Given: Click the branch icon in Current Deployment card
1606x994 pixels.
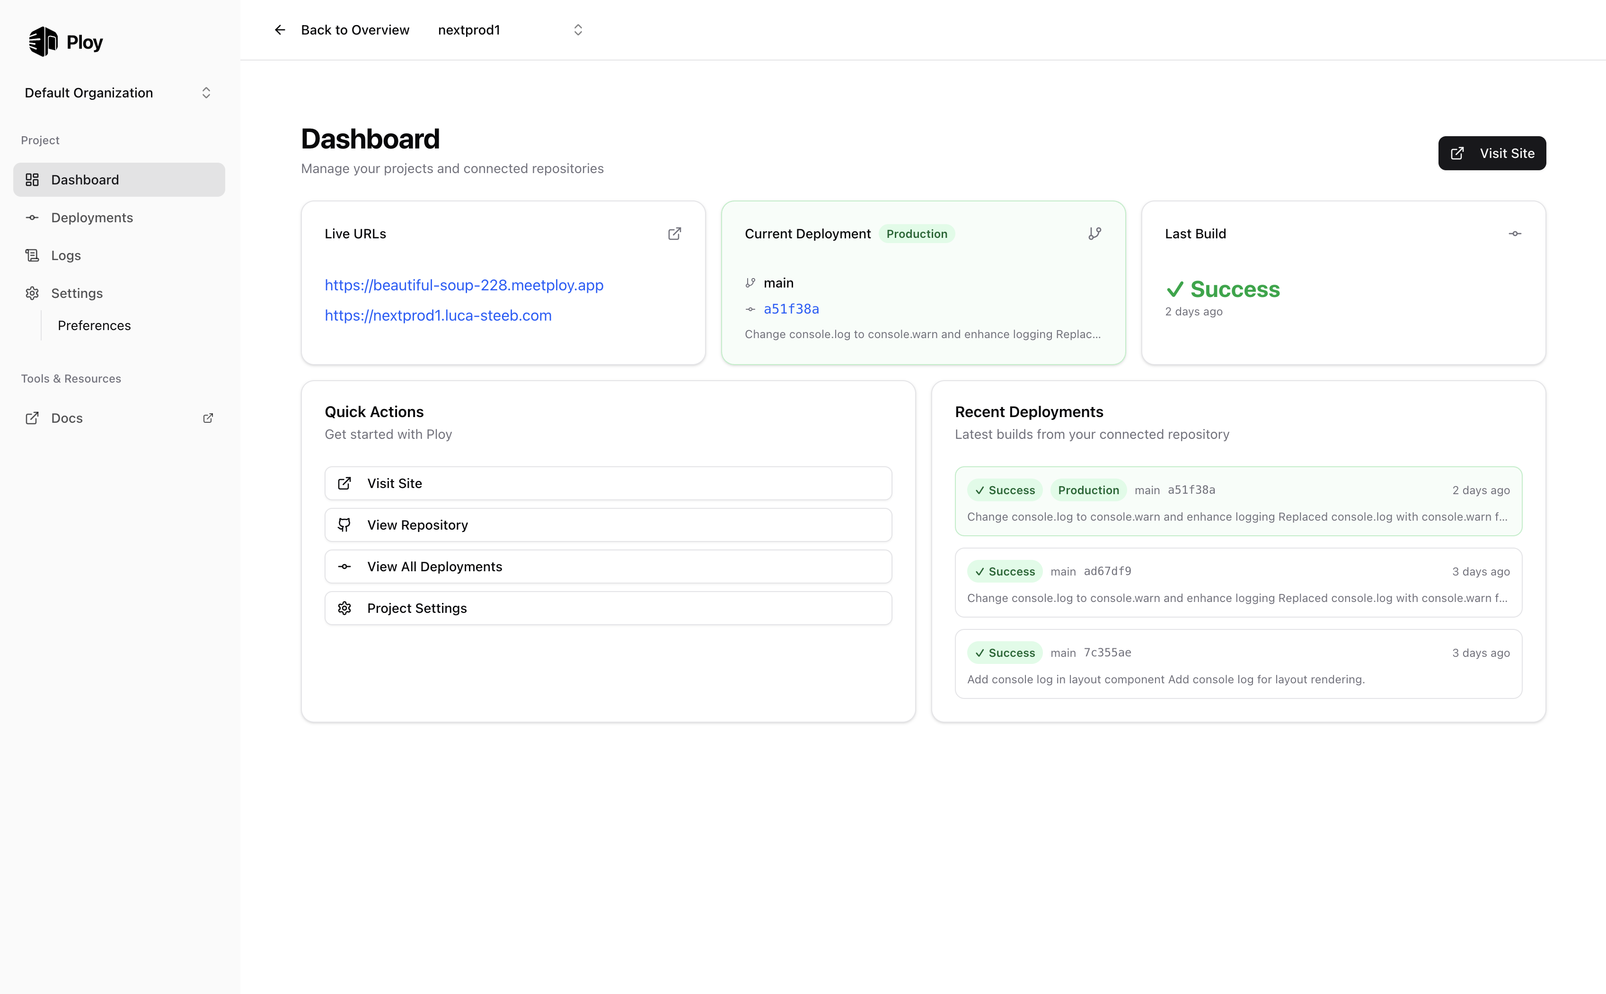Looking at the screenshot, I should coord(1094,234).
